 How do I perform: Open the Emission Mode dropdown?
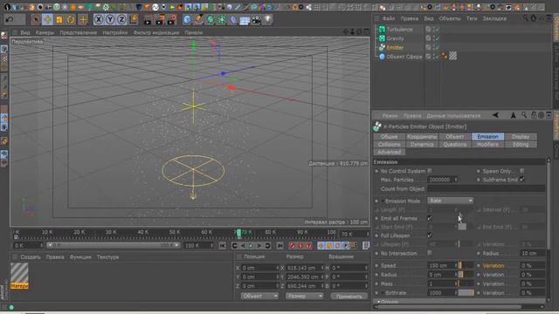pyautogui.click(x=451, y=201)
